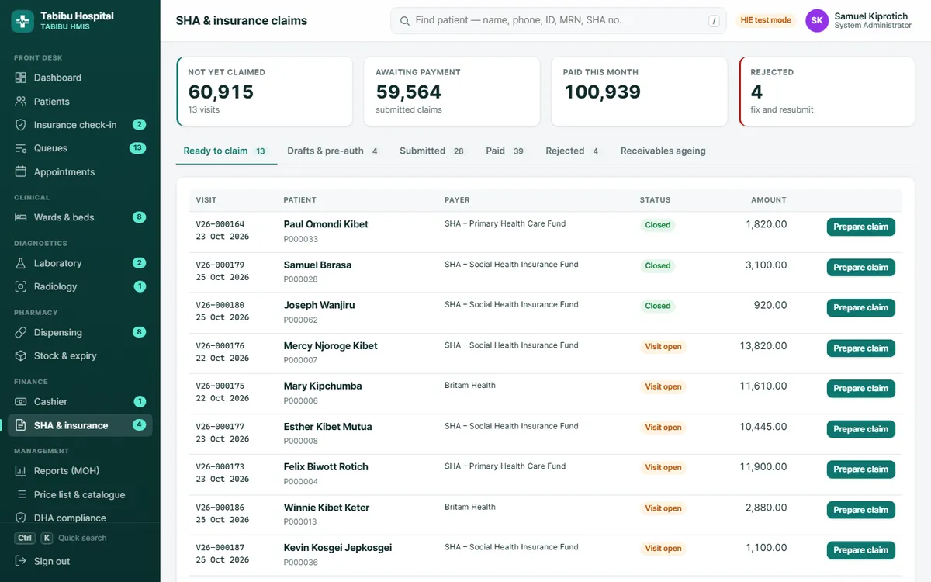Screen dimensions: 931x582
Task: Switch to the Drafts & pre-auth tab
Action: (333, 151)
